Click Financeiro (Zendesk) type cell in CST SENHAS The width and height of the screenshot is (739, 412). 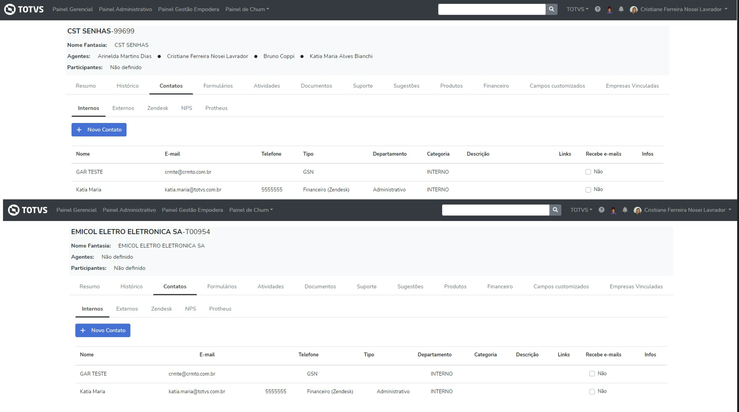pos(326,190)
